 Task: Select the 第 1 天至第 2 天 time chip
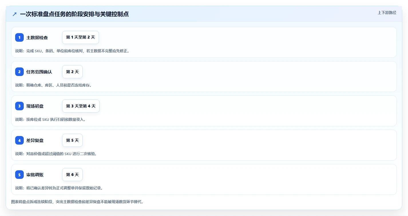(80, 37)
